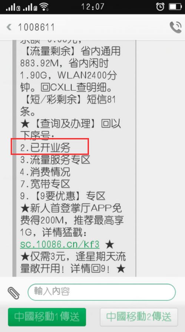Tap the first SIM signal strength icon
Viewport: 185px width, 332px height.
click(13, 7)
